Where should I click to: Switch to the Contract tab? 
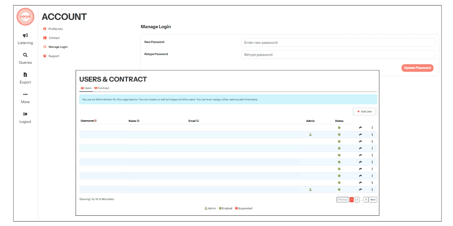click(x=102, y=88)
